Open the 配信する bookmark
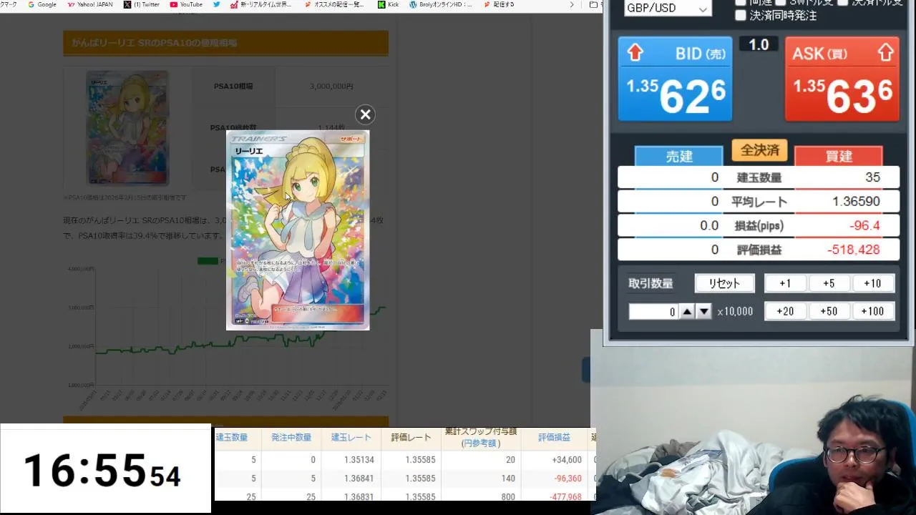The width and height of the screenshot is (916, 515). click(x=499, y=4)
